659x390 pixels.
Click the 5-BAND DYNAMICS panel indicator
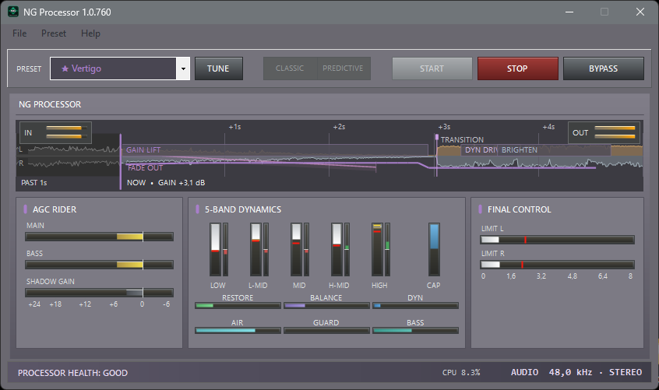pyautogui.click(x=198, y=209)
